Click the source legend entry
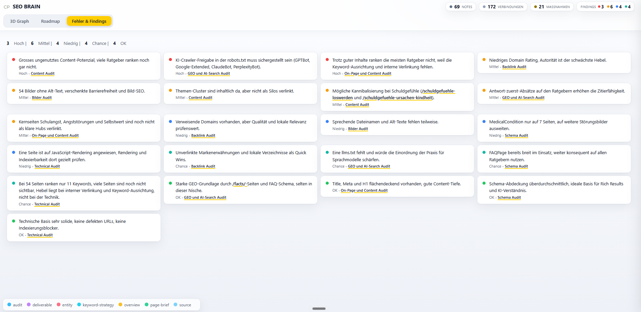 [x=182, y=305]
